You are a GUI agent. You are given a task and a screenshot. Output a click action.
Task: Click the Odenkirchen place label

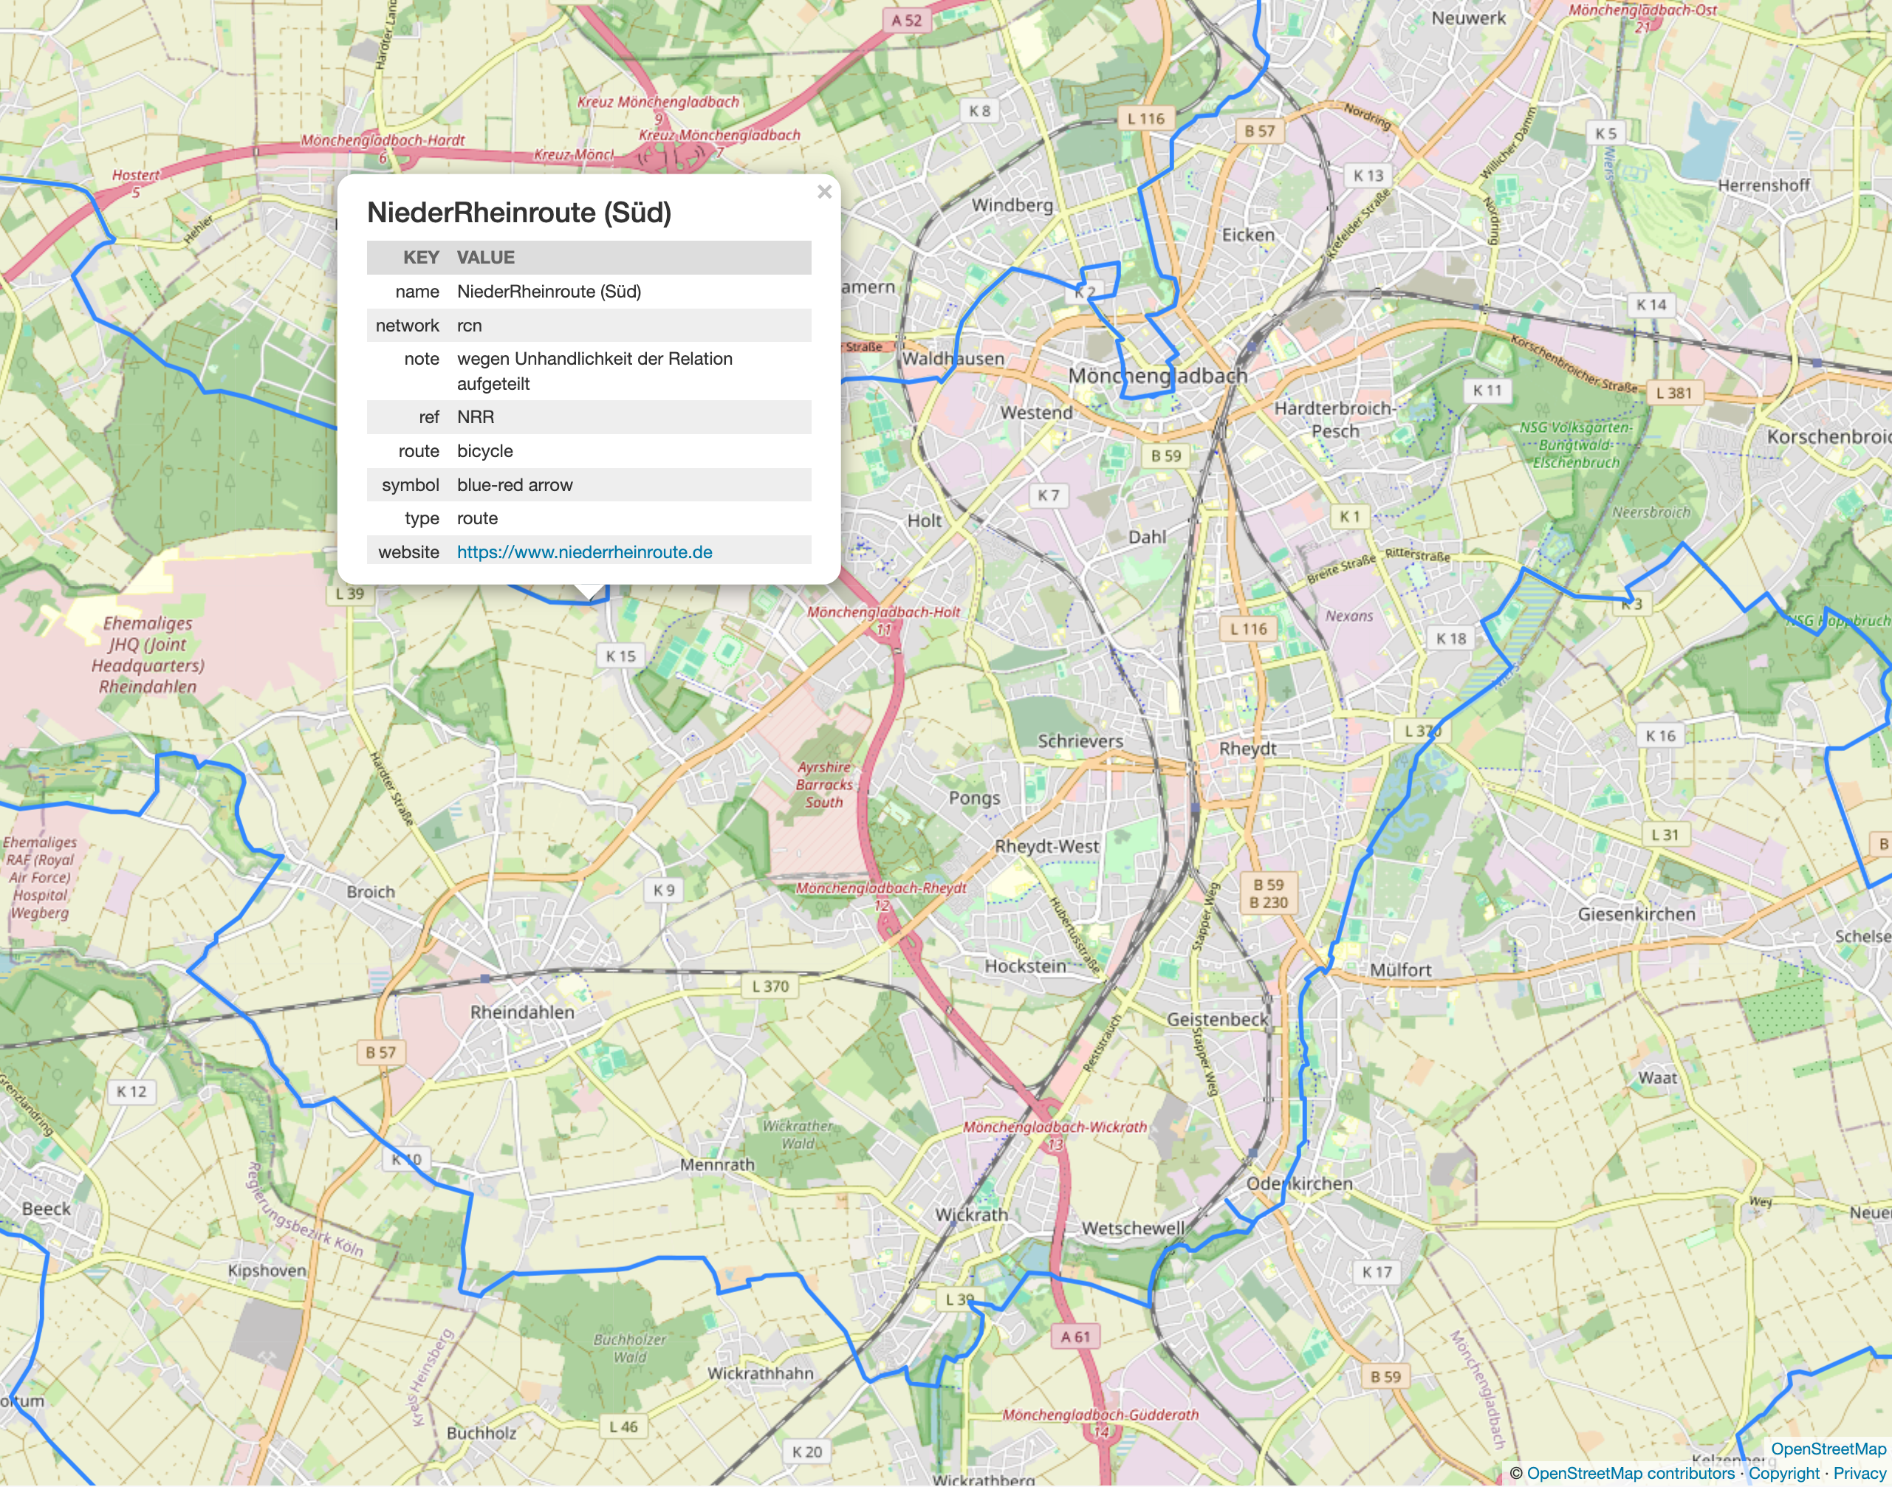(1298, 1183)
